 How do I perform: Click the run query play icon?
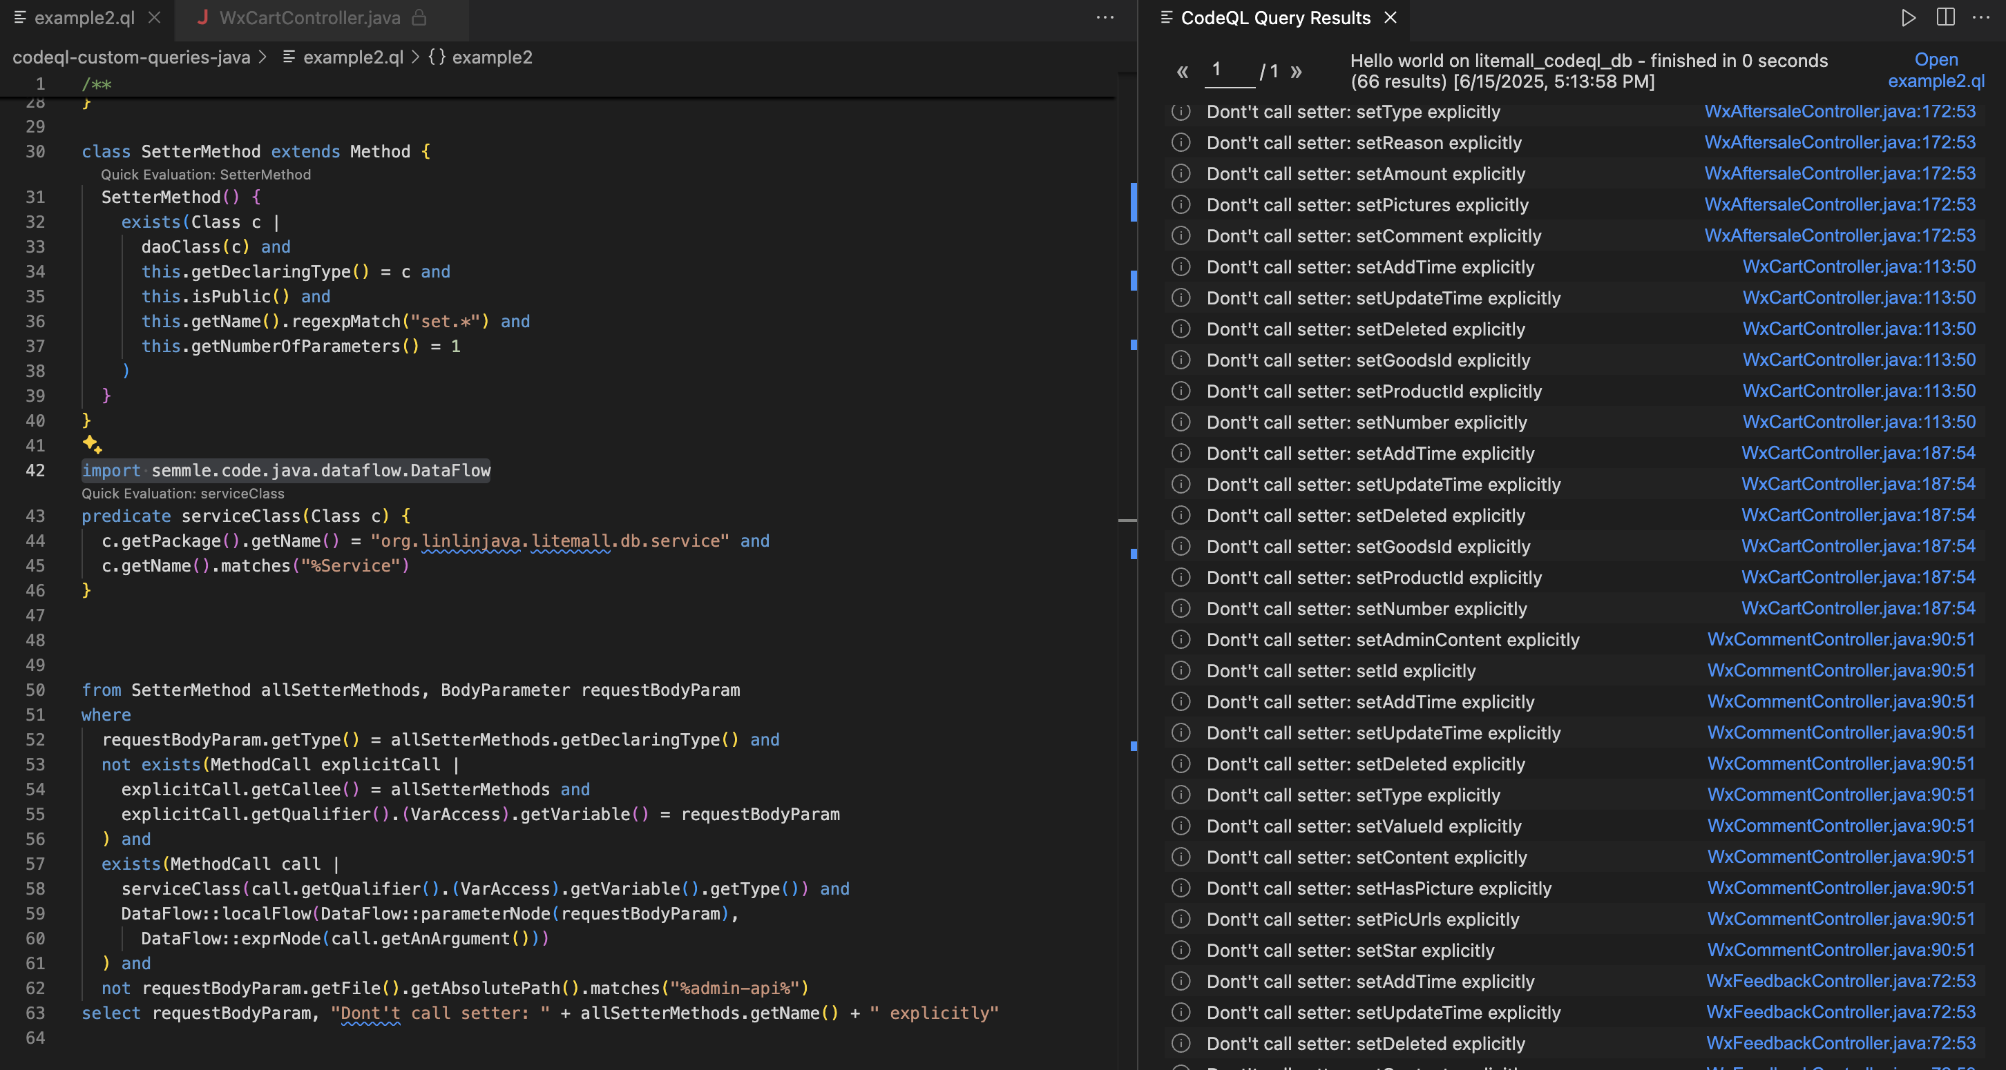click(1908, 17)
